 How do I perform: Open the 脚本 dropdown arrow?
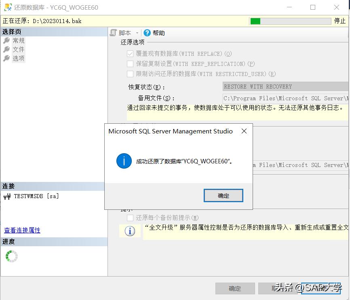tap(137, 33)
